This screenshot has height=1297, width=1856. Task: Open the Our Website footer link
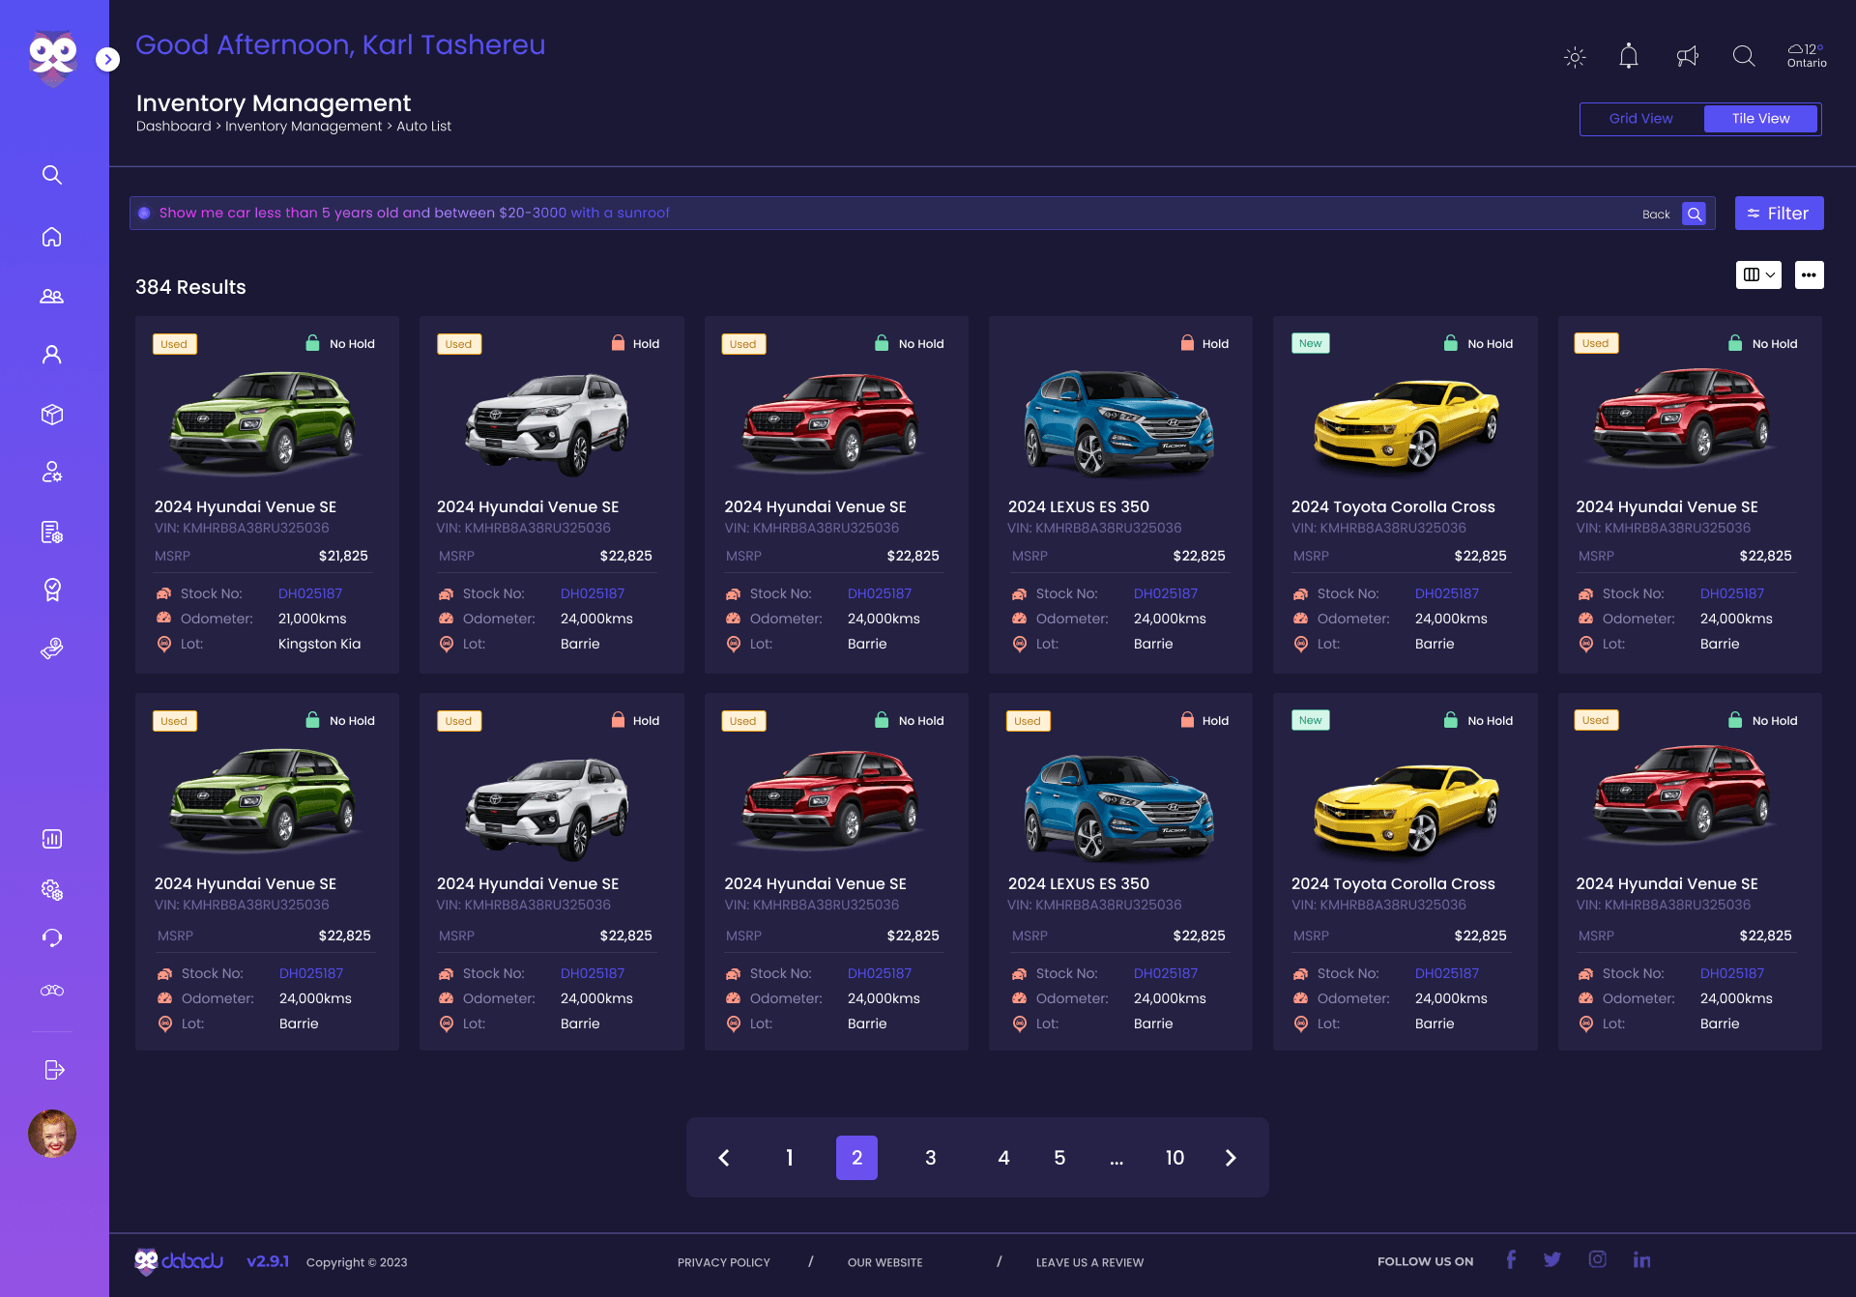point(885,1262)
